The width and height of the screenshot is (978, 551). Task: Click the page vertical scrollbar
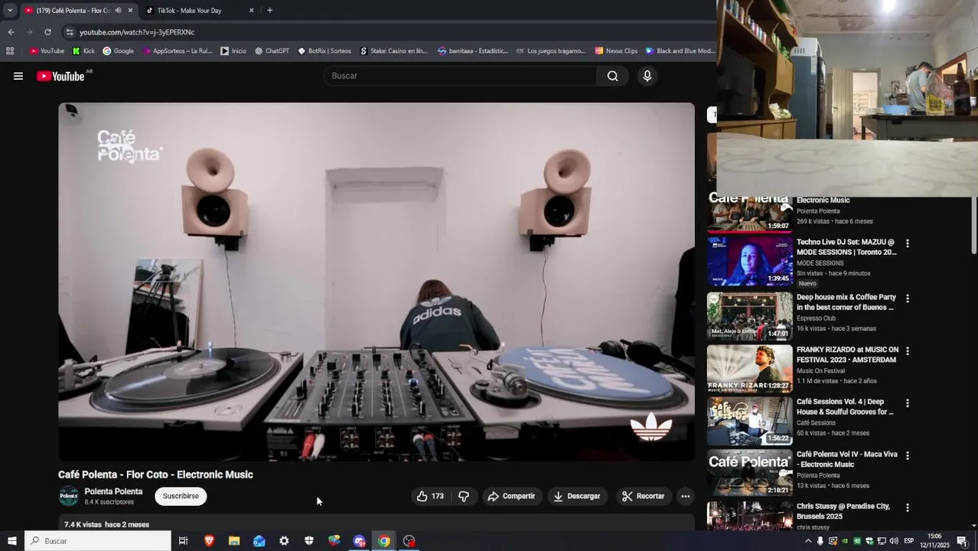[x=974, y=226]
